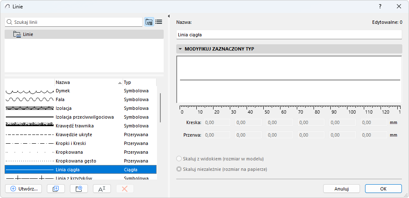The height and width of the screenshot is (198, 409).
Task: Click the first Kreska value field
Action: click(x=217, y=122)
